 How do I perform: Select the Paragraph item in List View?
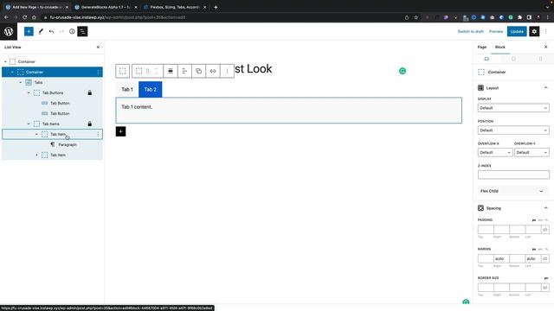(x=68, y=144)
